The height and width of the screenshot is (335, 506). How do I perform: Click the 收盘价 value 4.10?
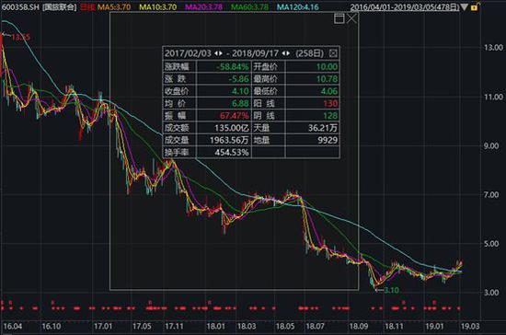240,91
